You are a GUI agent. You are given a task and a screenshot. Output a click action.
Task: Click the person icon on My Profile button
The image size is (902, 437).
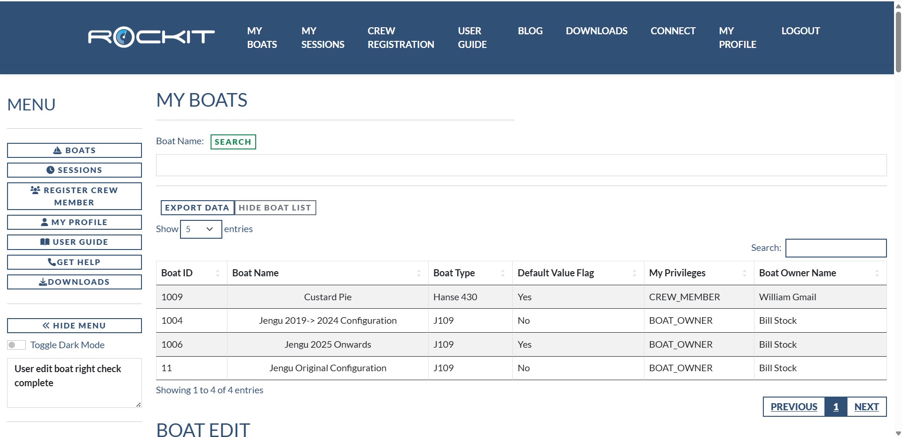point(45,222)
